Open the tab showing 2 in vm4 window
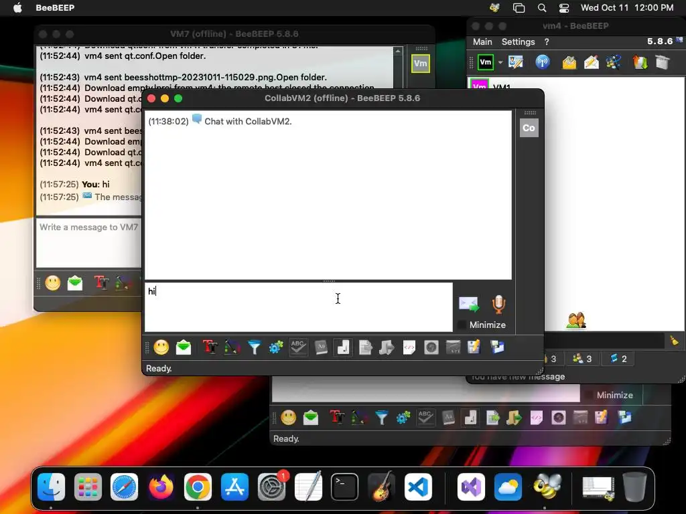Viewport: 686px width, 514px height. click(x=618, y=359)
